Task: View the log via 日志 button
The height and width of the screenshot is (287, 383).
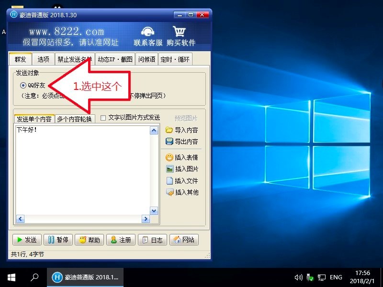Action: 152,240
